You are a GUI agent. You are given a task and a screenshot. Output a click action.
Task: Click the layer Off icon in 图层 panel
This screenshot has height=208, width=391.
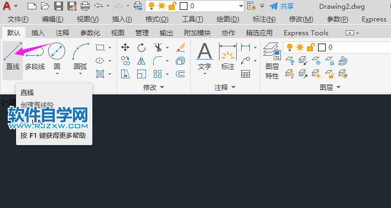(x=290, y=61)
